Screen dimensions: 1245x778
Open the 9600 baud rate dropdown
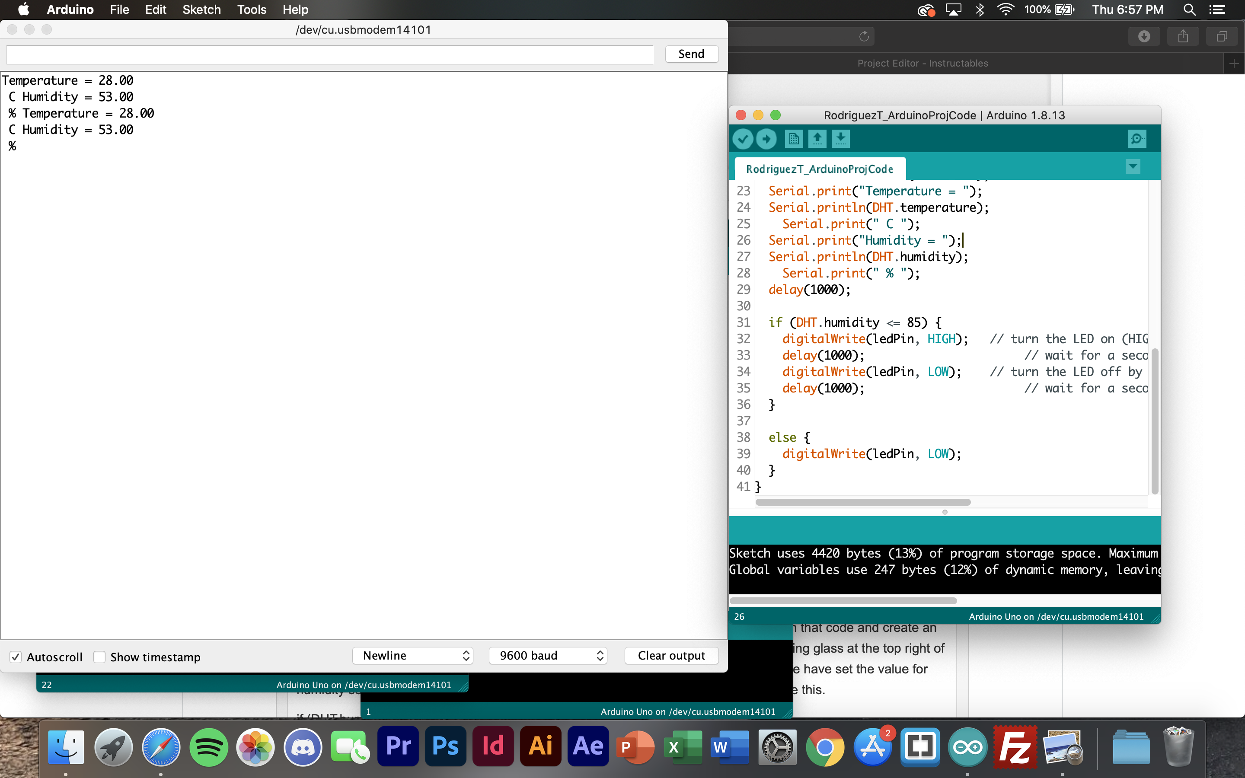548,656
